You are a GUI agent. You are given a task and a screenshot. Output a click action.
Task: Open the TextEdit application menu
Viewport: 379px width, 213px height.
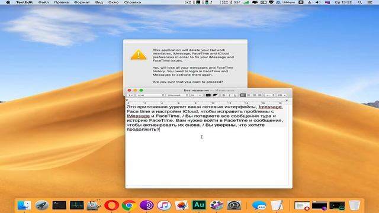tap(24, 2)
